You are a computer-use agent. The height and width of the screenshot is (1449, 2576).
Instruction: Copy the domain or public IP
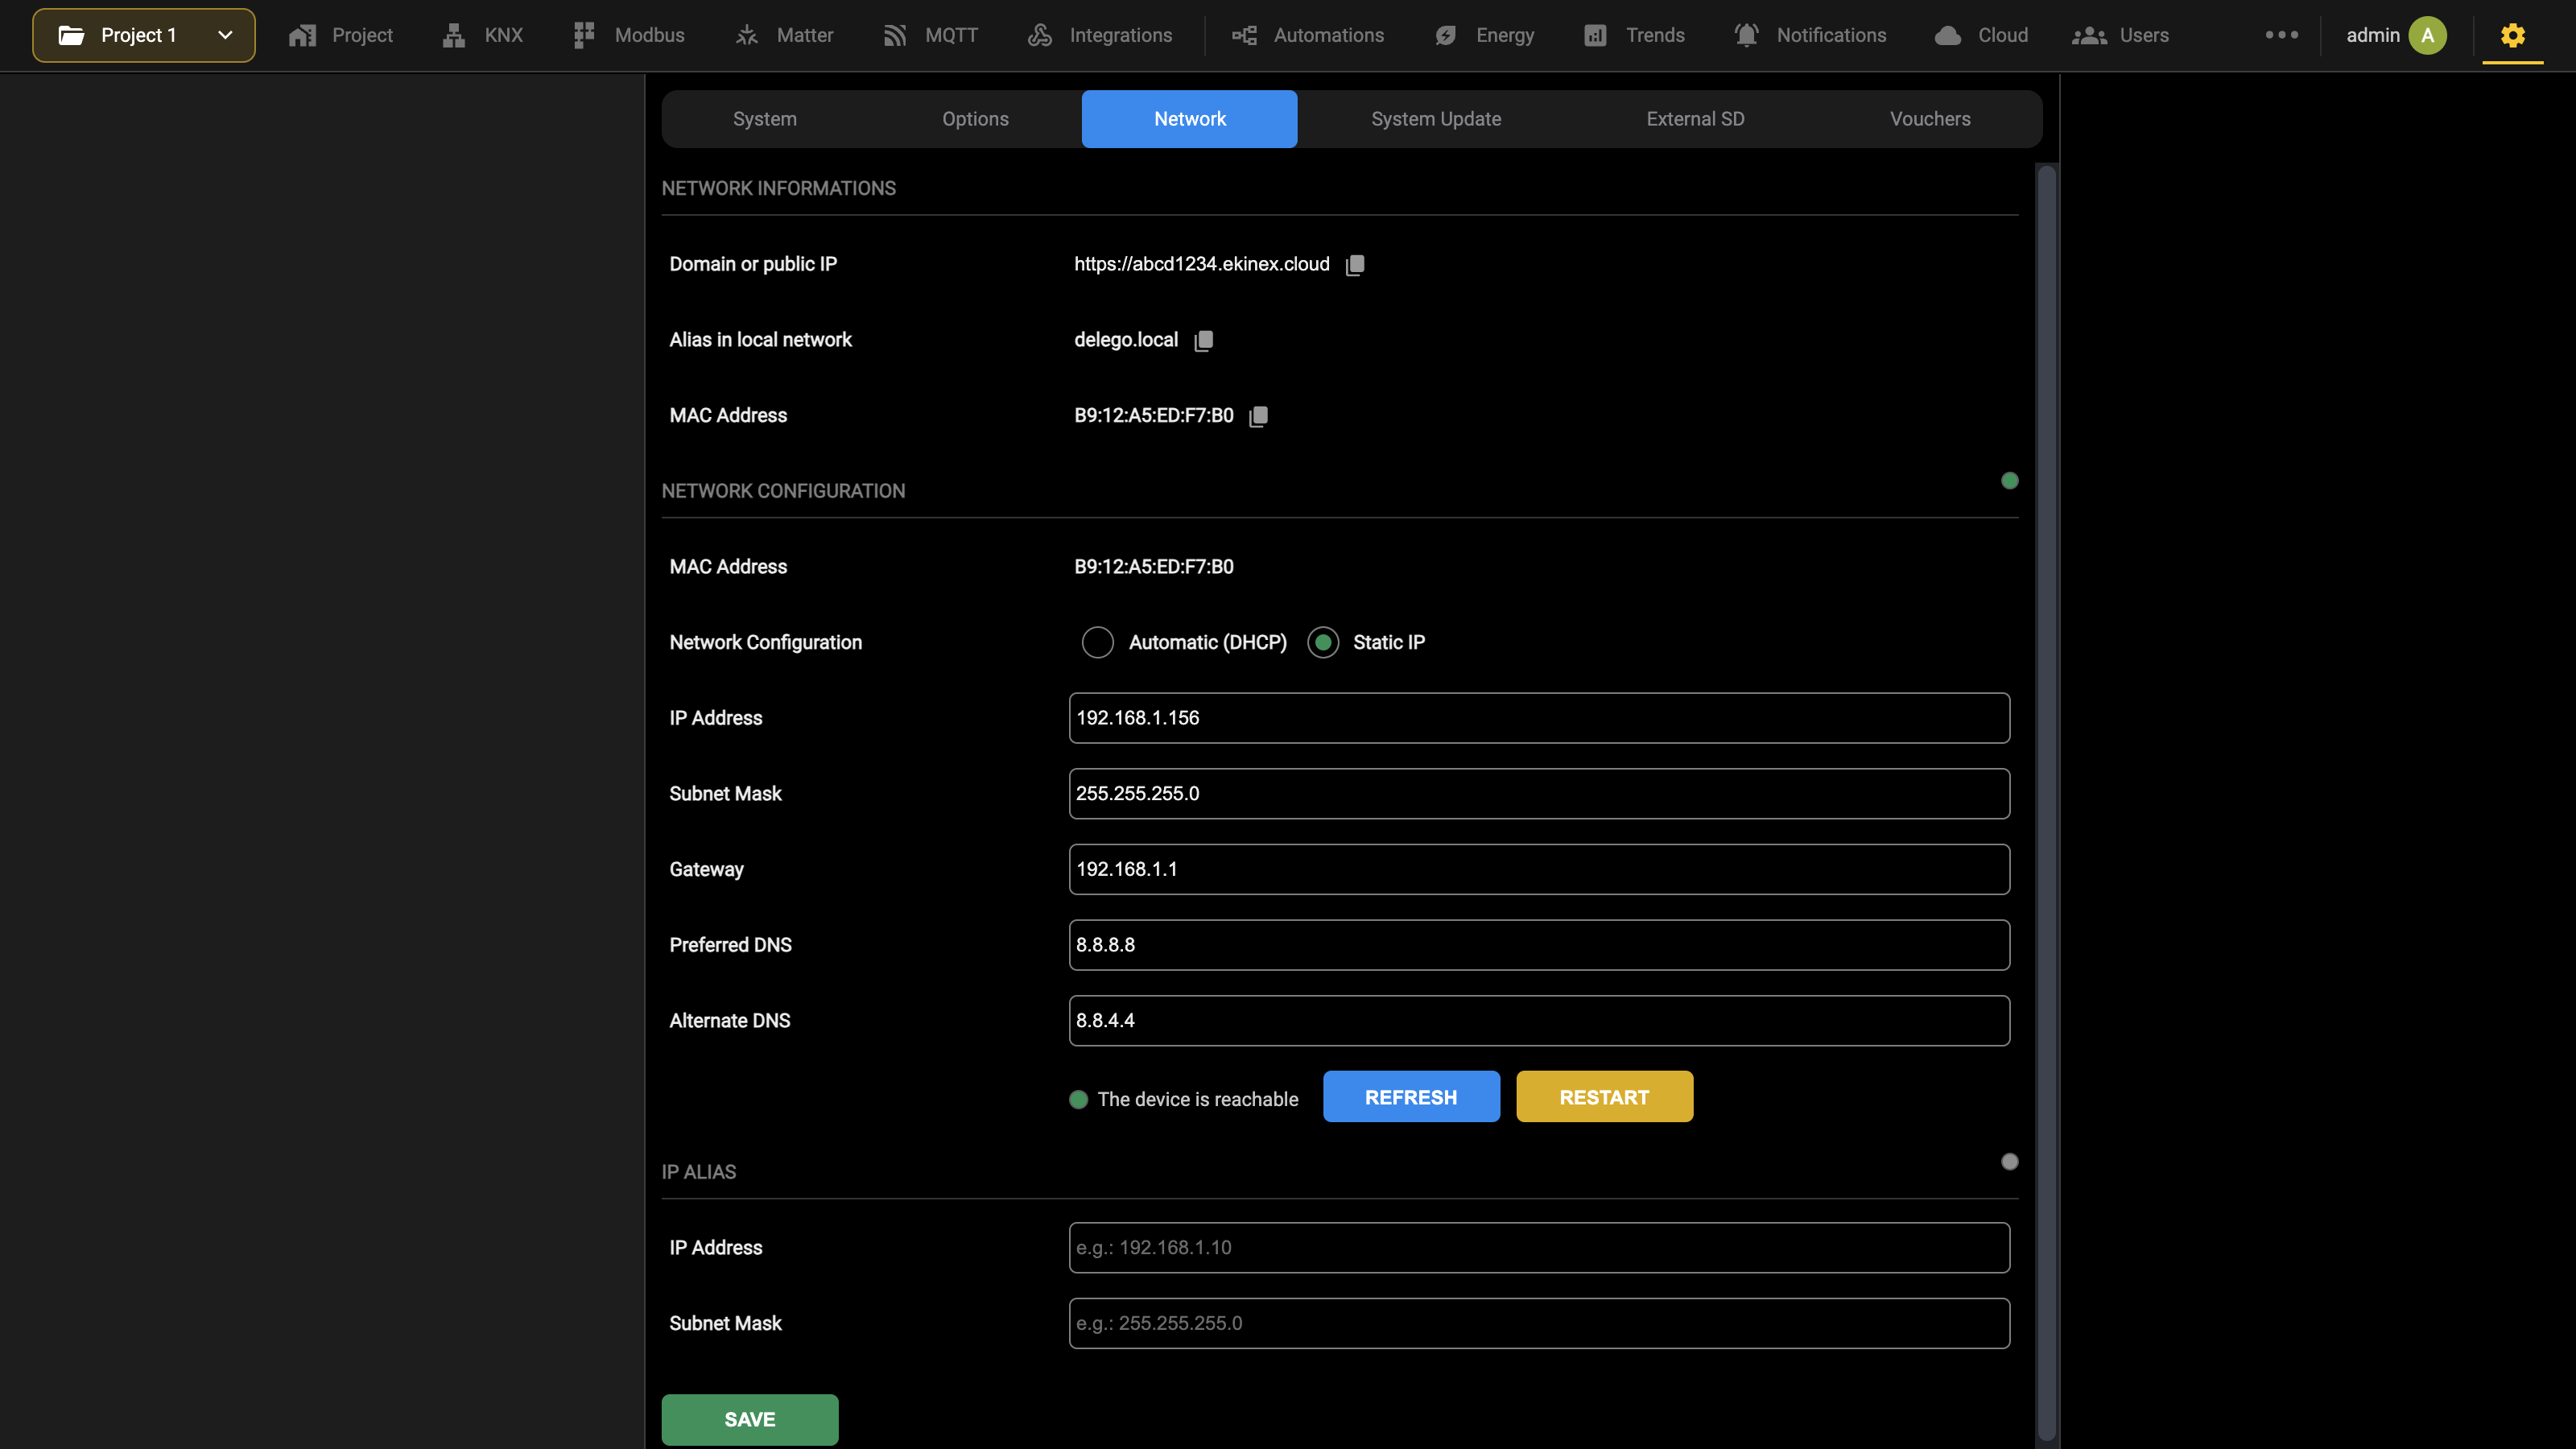click(x=1355, y=265)
